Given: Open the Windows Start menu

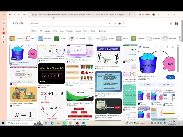Looking at the screenshot, I should [x=3, y=123].
